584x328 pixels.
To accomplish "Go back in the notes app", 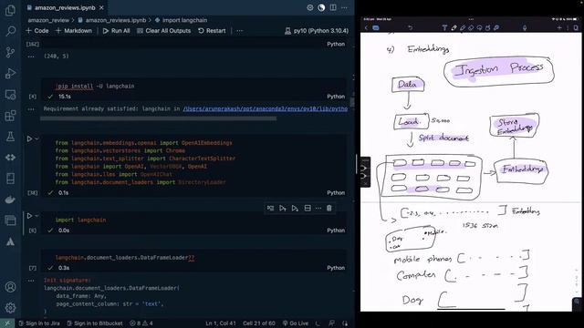I will point(366,28).
